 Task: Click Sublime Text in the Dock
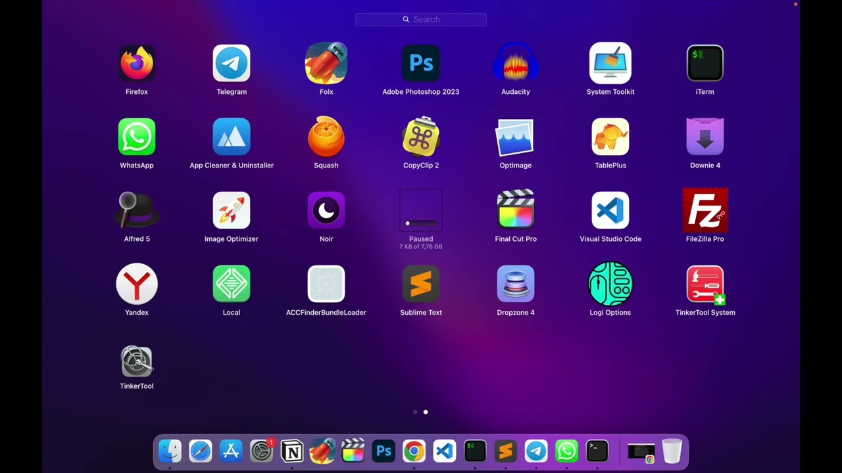505,451
